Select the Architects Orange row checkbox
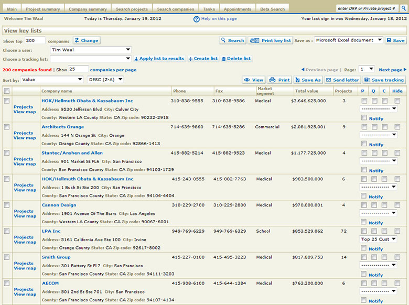This screenshot has height=305, width=409. pyautogui.click(x=7, y=127)
